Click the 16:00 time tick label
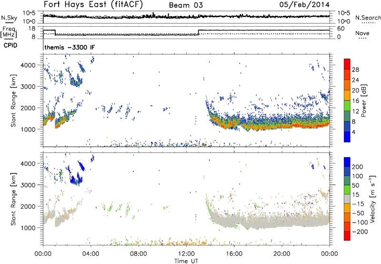 (x=234, y=254)
